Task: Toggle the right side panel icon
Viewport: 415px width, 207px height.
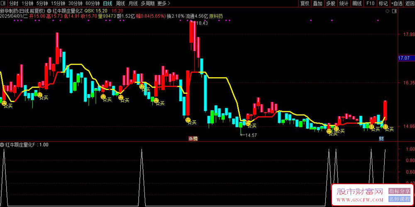Action: coord(394,11)
